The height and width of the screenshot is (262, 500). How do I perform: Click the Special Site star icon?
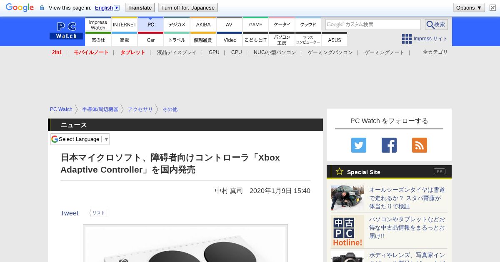340,171
